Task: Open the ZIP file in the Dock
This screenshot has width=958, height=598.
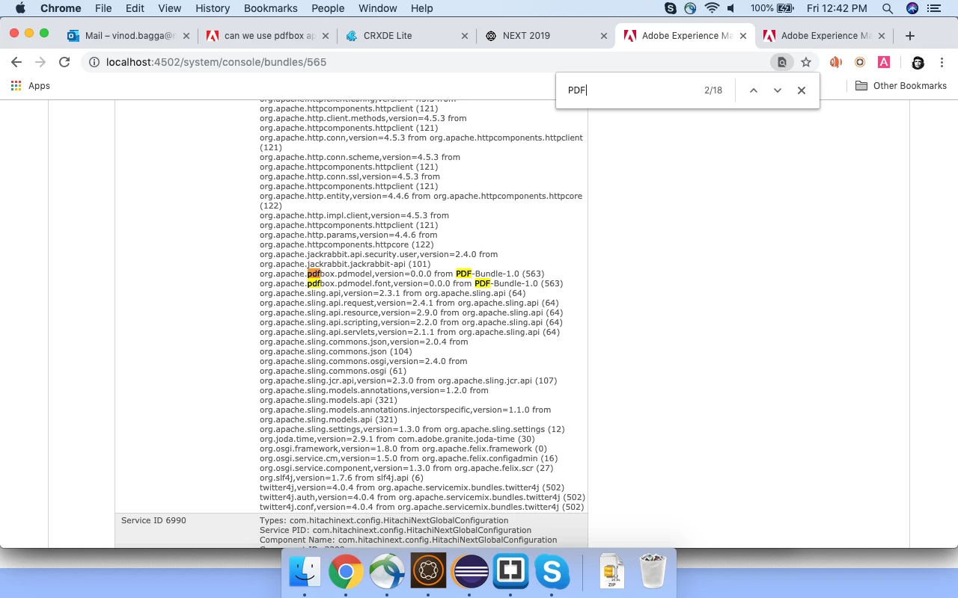Action: (x=612, y=572)
